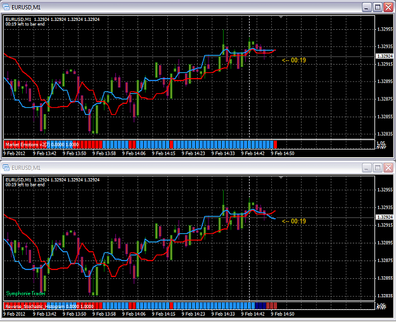The width and height of the screenshot is (396, 322).
Task: Select the Reverse_Stochastic_Histogram indicator label
Action: (x=49, y=306)
